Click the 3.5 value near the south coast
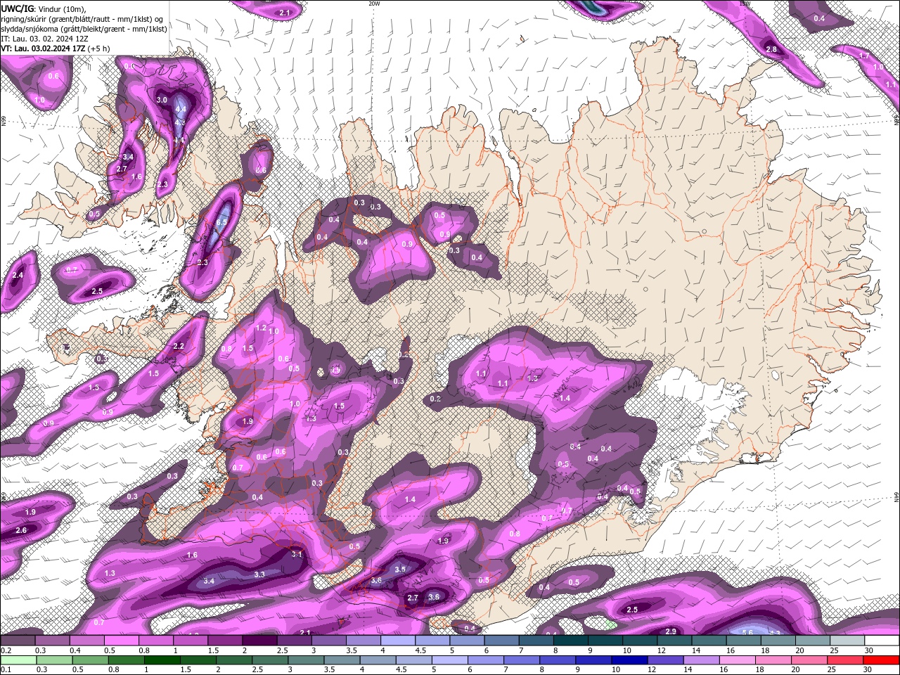Viewport: 900px width, 675px height. coord(401,569)
